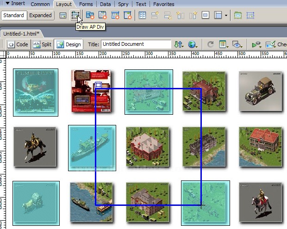Open the Common tab
Screen dimensions: 287x229
click(x=40, y=4)
